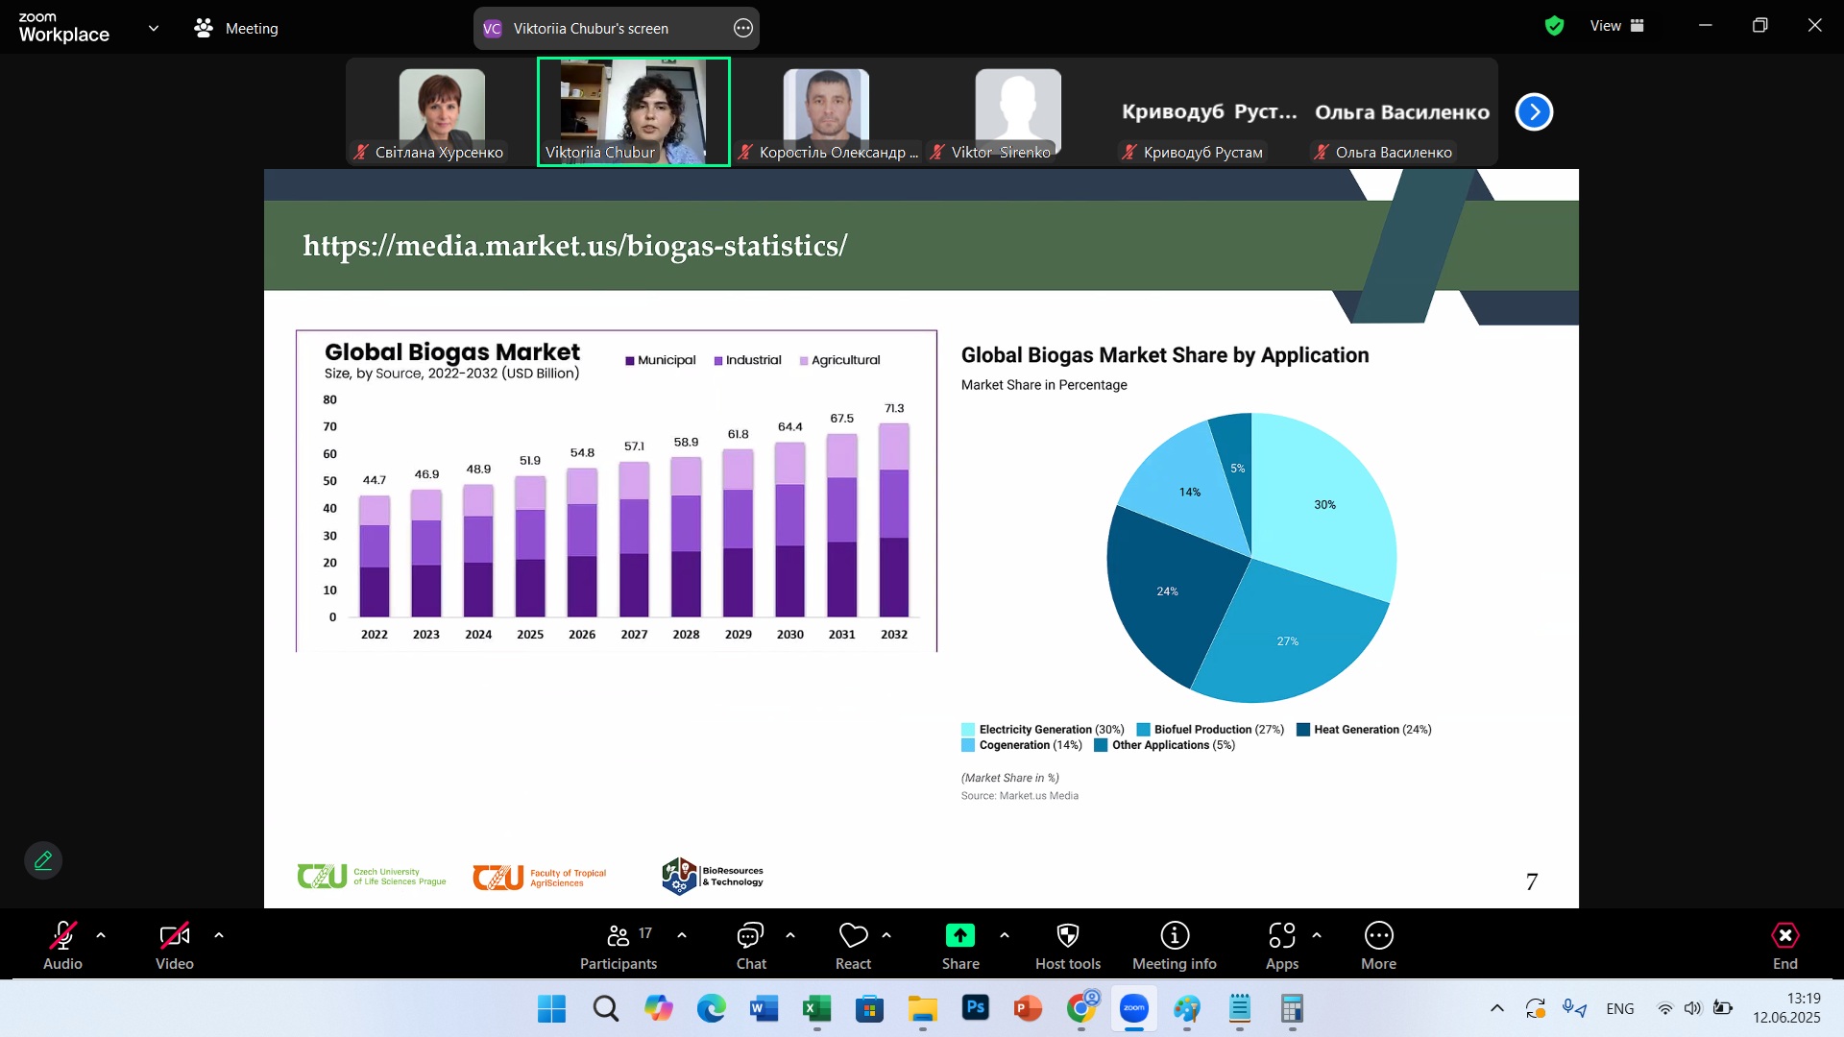Unmute microphone with the Audio button
This screenshot has height=1037, width=1844.
(62, 946)
